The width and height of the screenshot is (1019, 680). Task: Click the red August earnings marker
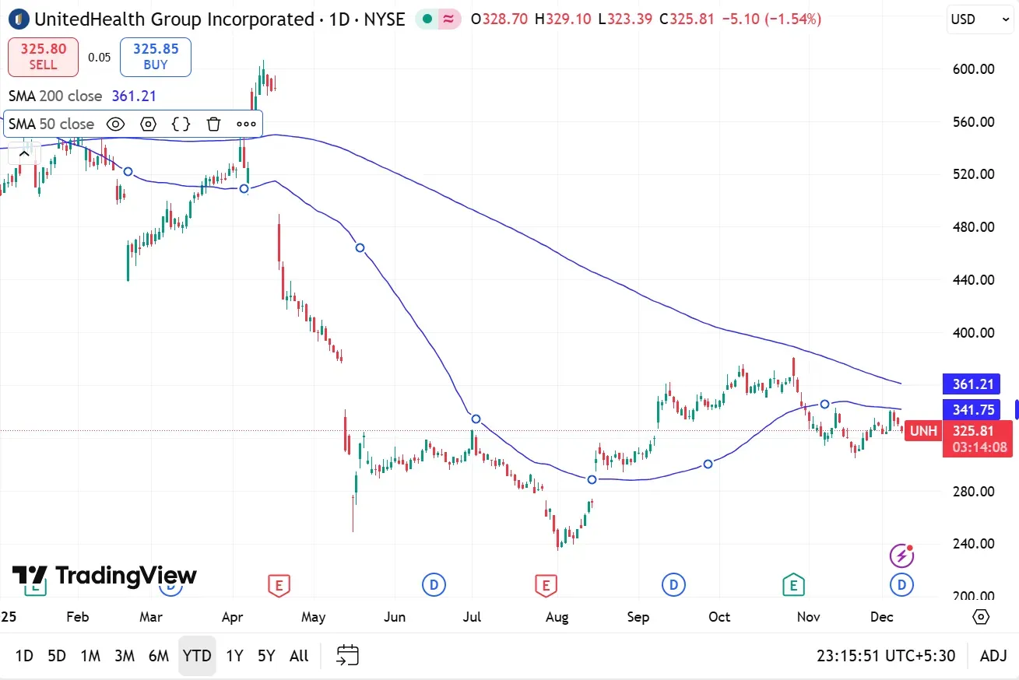tap(546, 584)
